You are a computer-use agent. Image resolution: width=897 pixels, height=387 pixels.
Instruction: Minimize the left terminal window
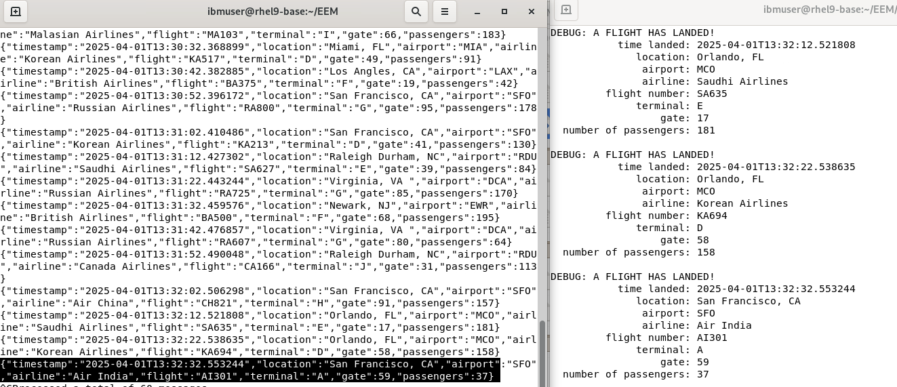tap(477, 12)
